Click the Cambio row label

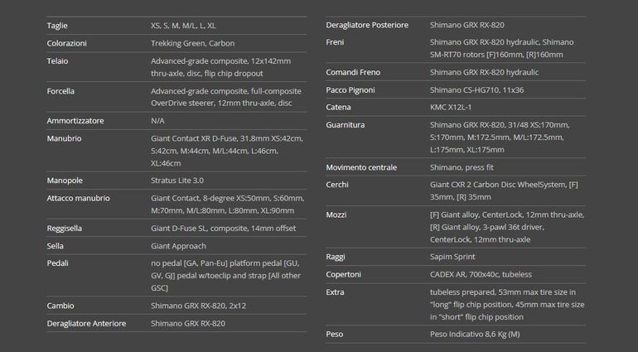tap(60, 306)
